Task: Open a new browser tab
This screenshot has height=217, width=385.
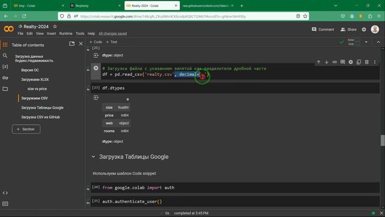Action: pyautogui.click(x=242, y=5)
